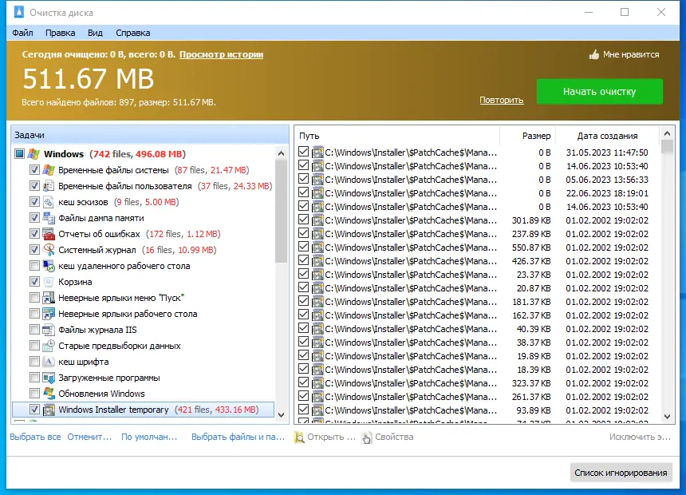The image size is (686, 495).
Task: Uncheck Временные файлы системы checkbox
Action: coord(34,170)
